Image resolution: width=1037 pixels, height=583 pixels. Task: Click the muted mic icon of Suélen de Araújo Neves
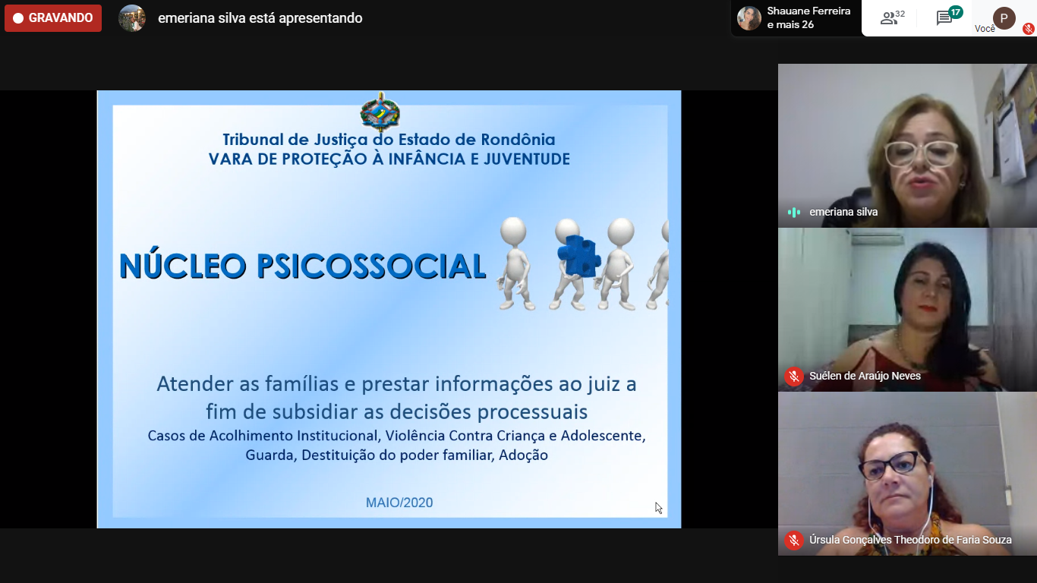click(794, 377)
